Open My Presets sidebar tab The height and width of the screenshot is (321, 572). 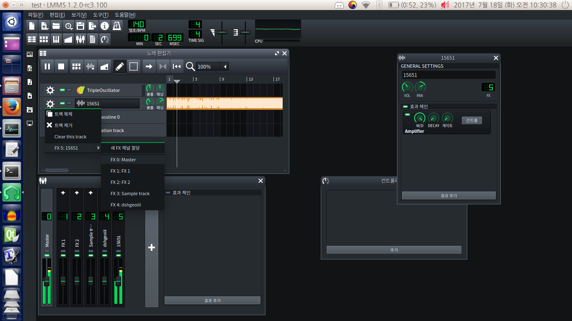coord(30,96)
